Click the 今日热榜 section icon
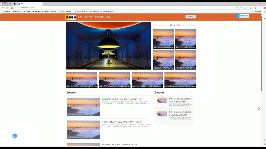 tap(171, 25)
